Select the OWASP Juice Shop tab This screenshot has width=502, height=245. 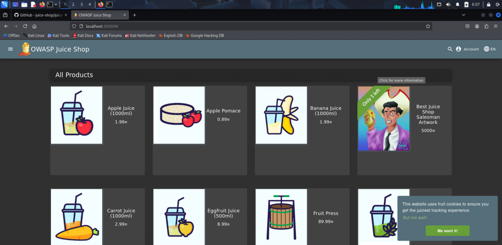97,15
